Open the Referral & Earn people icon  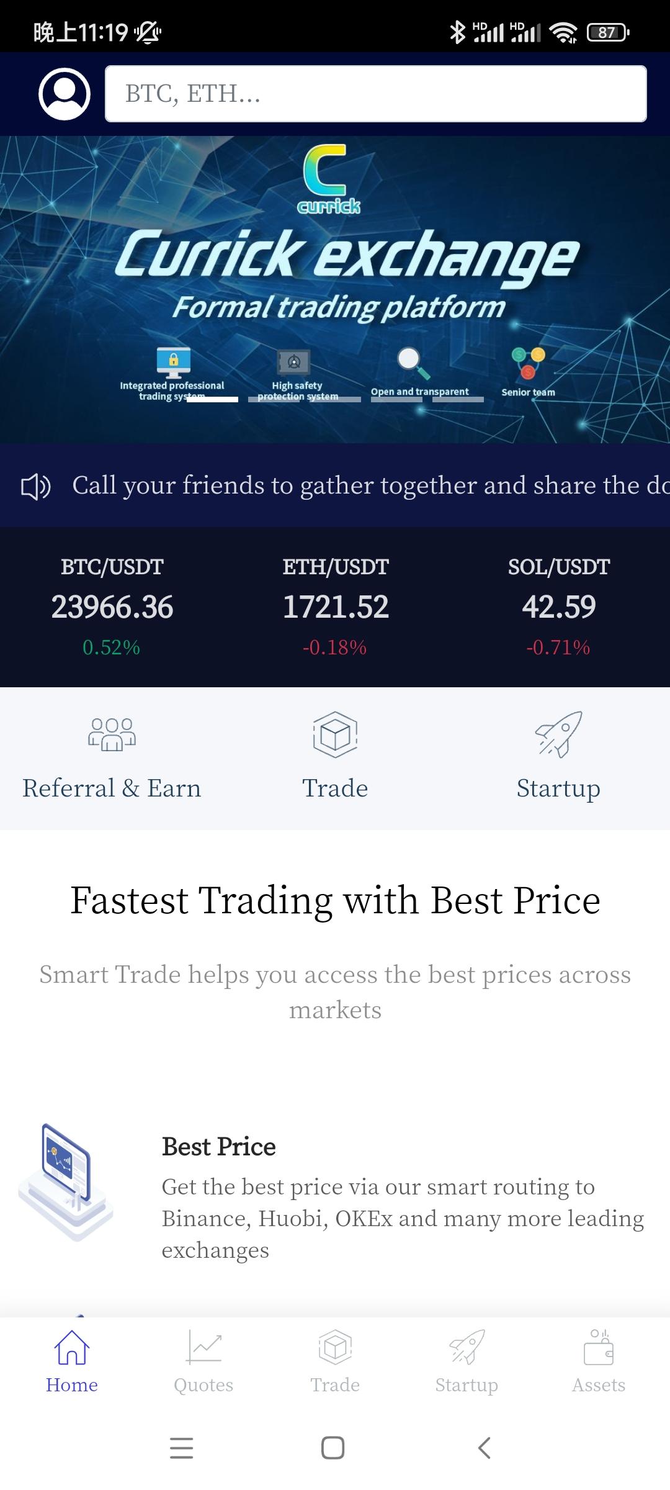pos(112,734)
